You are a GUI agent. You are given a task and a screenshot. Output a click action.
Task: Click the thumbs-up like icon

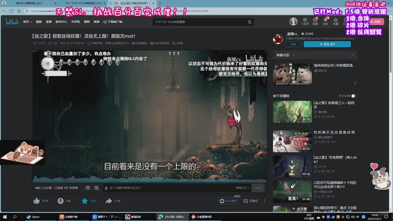pos(36,201)
